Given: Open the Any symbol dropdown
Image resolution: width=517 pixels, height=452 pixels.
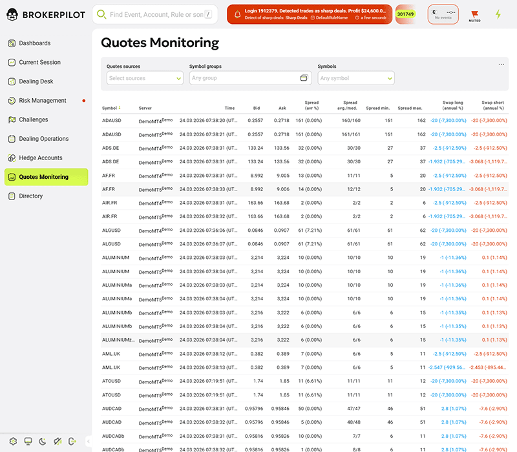Looking at the screenshot, I should pyautogui.click(x=356, y=77).
